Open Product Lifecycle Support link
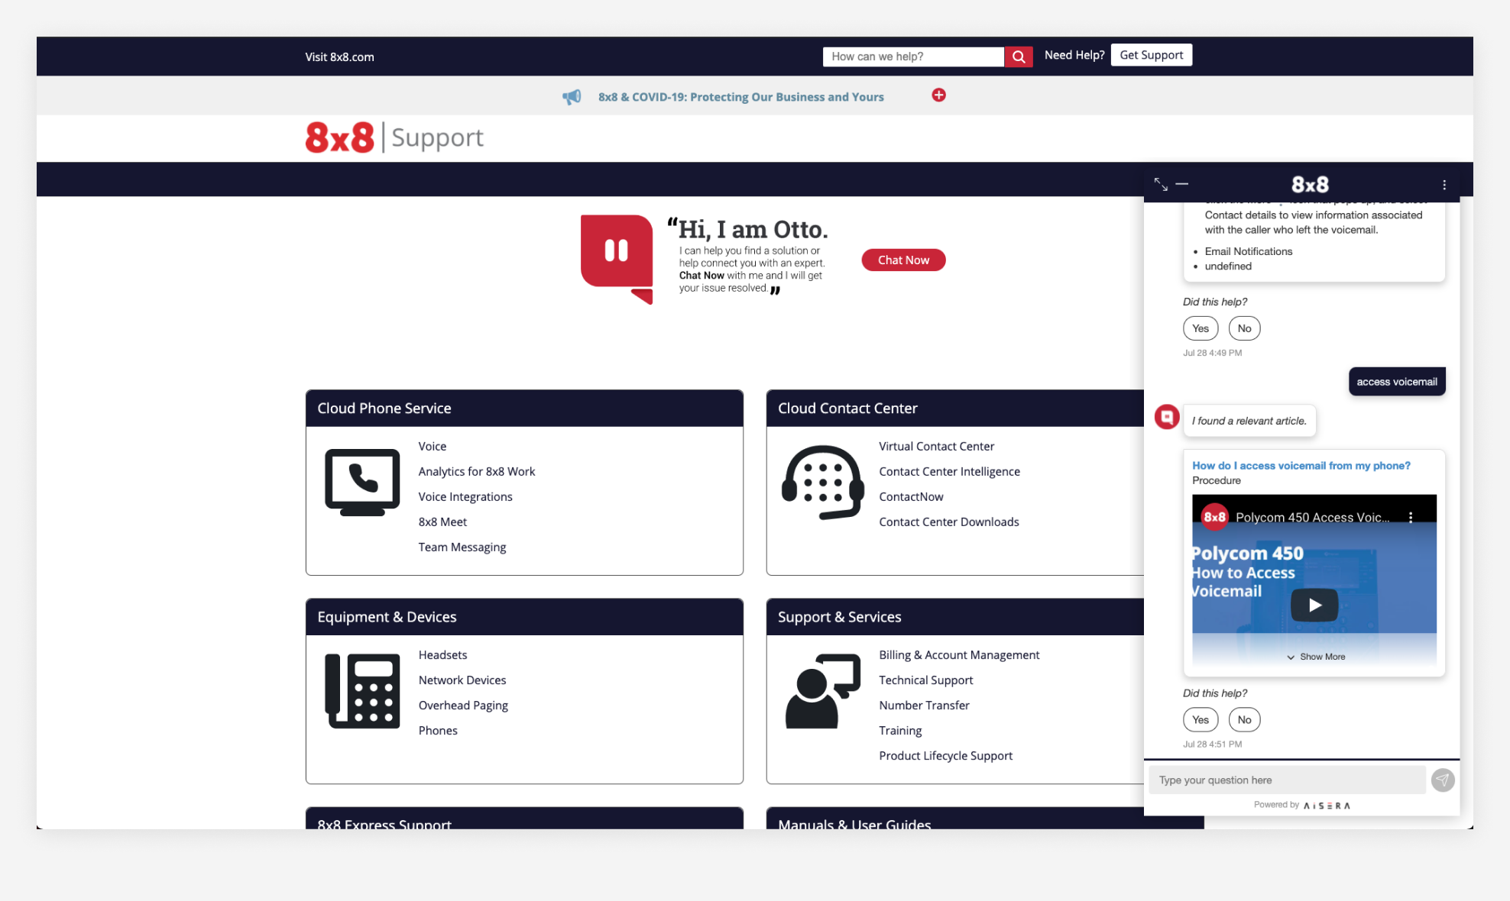 (945, 755)
